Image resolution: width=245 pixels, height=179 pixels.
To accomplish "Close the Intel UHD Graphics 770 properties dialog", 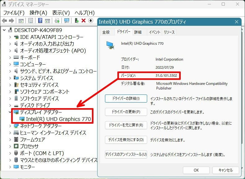I will click(237, 22).
